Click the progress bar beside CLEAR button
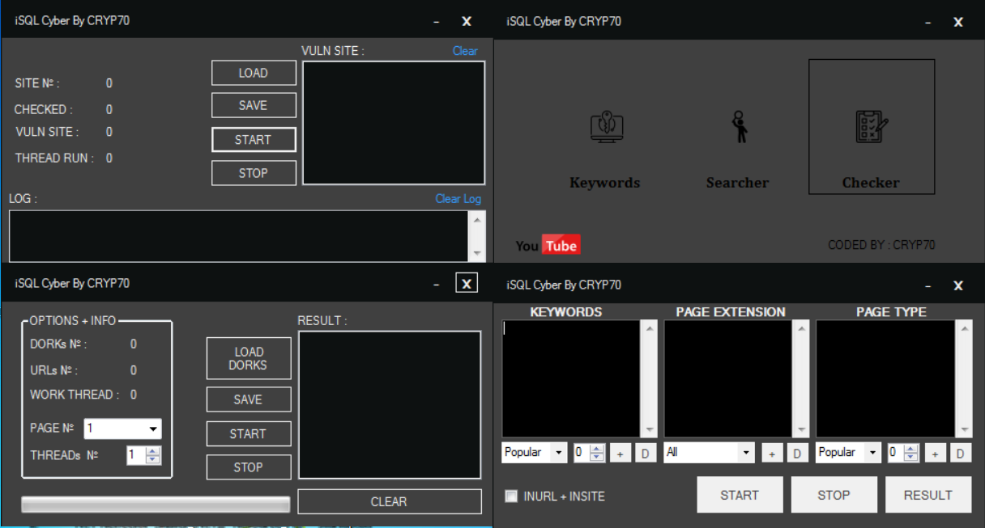The height and width of the screenshot is (528, 985). pos(155,505)
